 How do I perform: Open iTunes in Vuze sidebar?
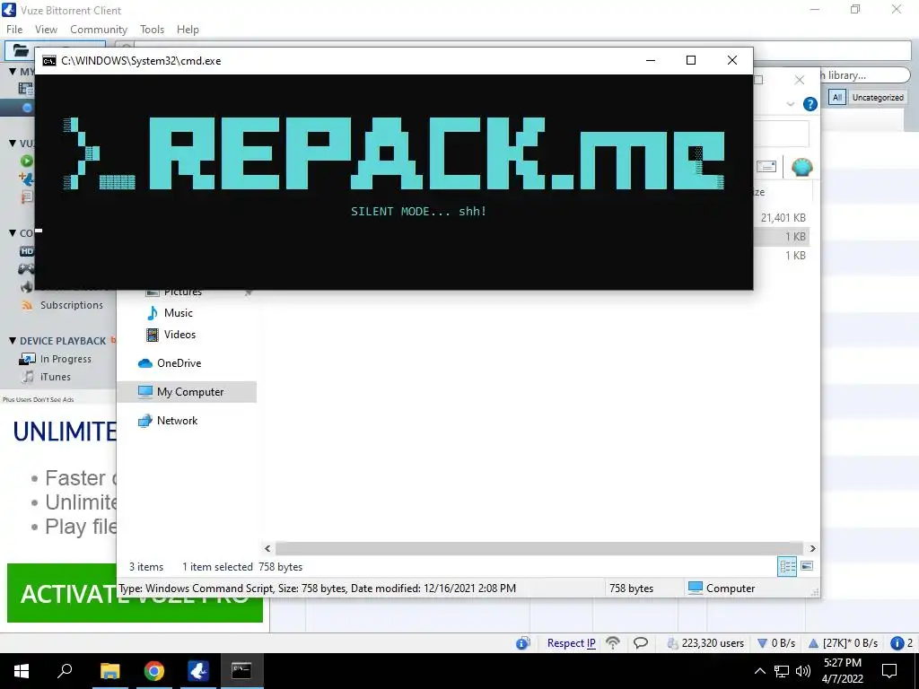click(55, 377)
